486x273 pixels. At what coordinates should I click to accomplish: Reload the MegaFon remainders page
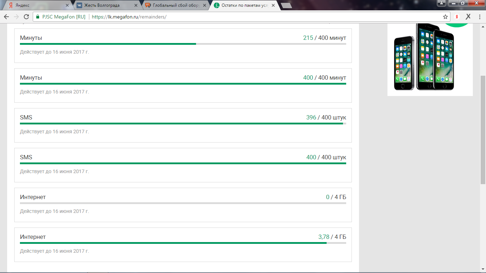(26, 17)
